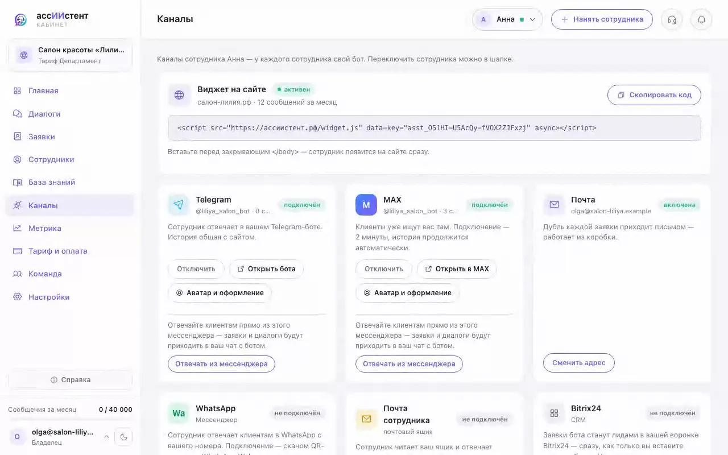Click Отключить in Telegram card
Viewport: 728px width, 455px height.
(196, 269)
